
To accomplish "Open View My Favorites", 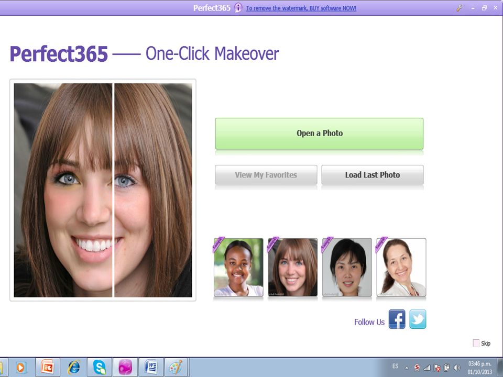I will point(266,175).
